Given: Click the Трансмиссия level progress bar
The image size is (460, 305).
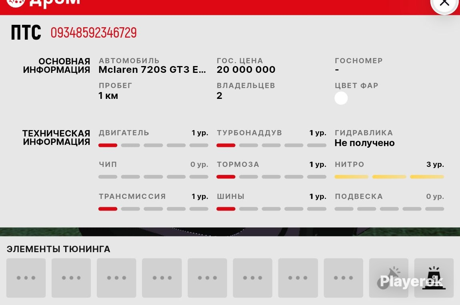Looking at the screenshot, I should click(154, 209).
